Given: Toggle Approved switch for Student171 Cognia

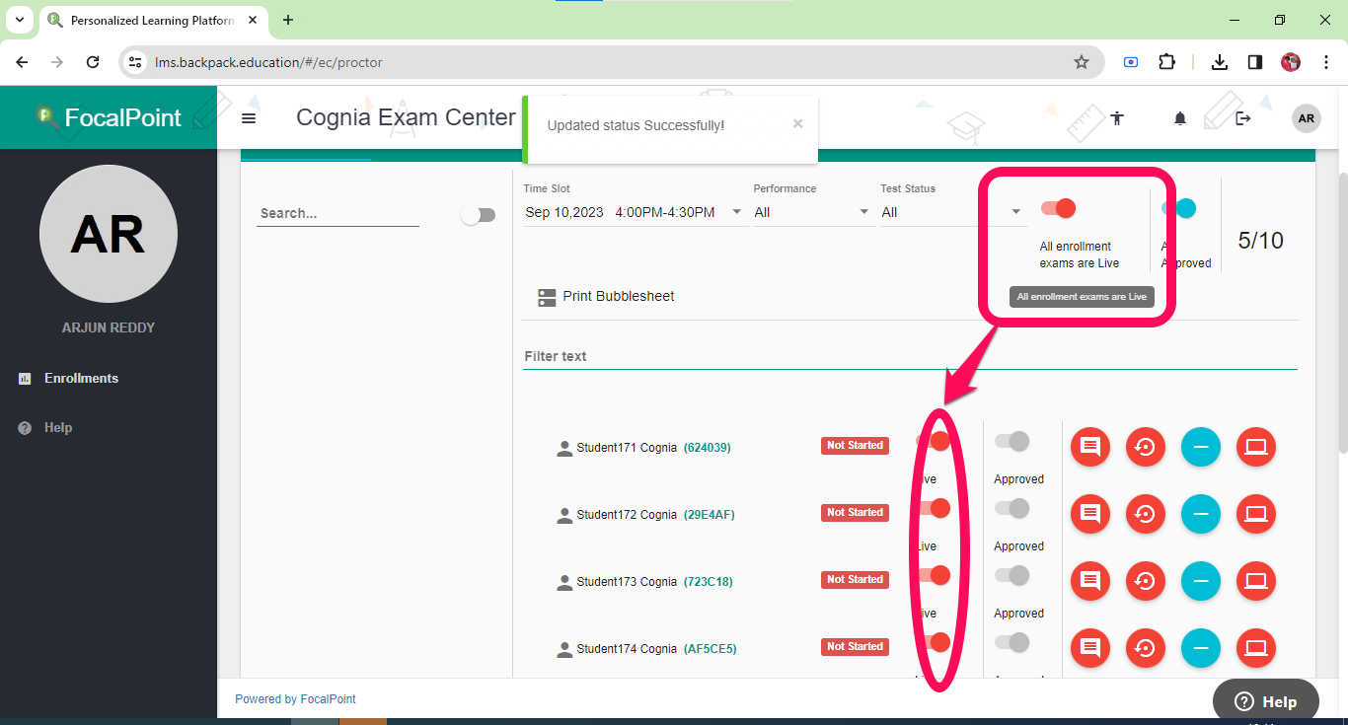Looking at the screenshot, I should pyautogui.click(x=1011, y=441).
